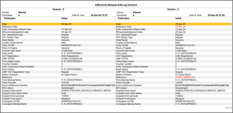Click the Version : 2 heading

tap(58, 9)
